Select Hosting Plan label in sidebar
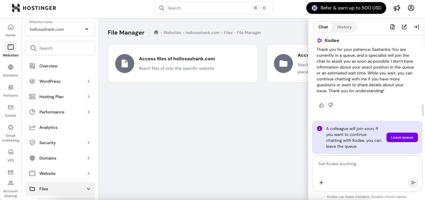Screen dimensions: 425x200 (x=51, y=97)
